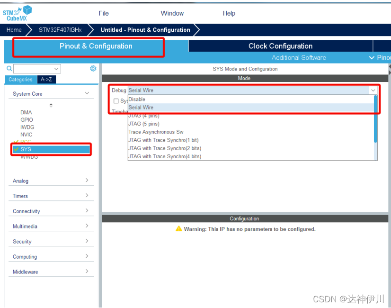Choose JTAG with Trace Synchro(4 bits)
Image resolution: width=391 pixels, height=308 pixels.
(x=251, y=156)
